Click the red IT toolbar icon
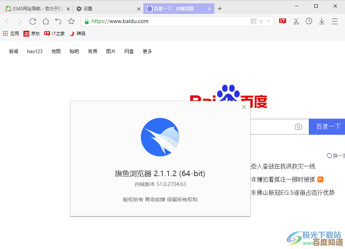 coord(282,21)
